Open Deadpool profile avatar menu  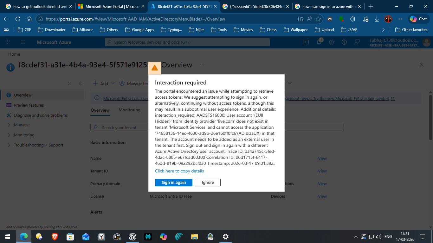388,19
